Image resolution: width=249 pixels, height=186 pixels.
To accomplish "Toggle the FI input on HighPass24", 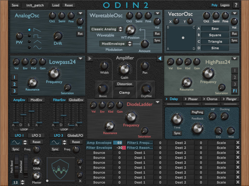I will 235,91.
